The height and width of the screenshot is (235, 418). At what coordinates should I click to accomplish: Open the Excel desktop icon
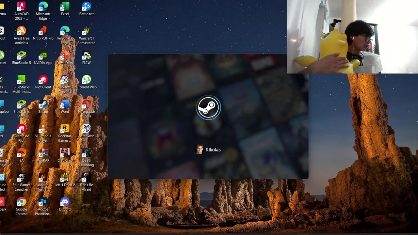click(65, 8)
